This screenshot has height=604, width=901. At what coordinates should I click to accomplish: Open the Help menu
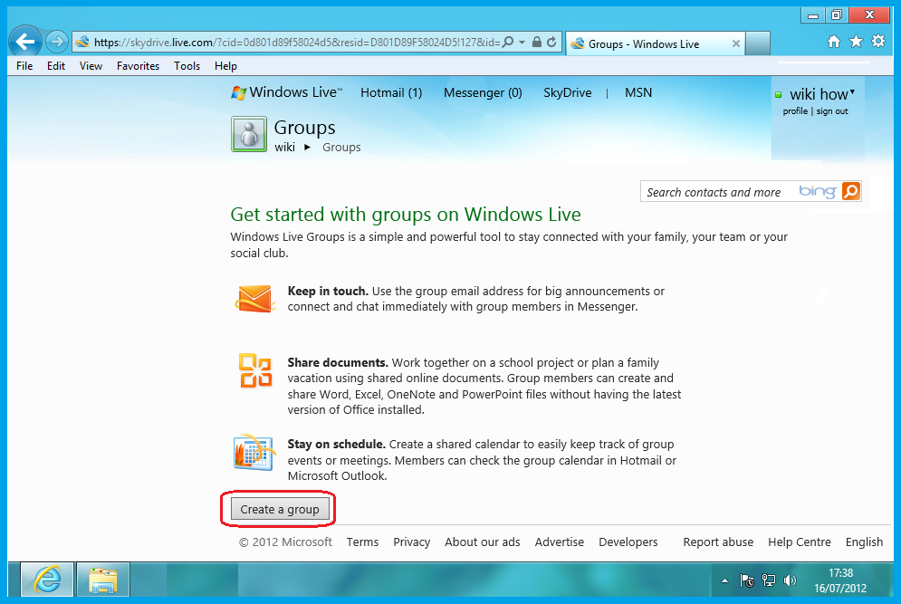225,66
